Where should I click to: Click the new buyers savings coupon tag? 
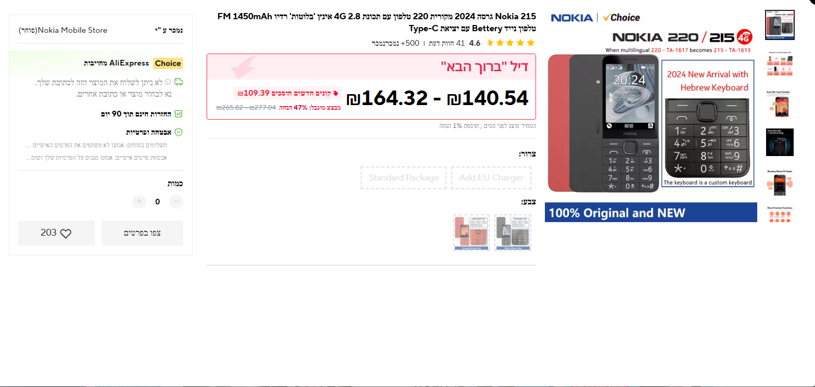pyautogui.click(x=288, y=93)
